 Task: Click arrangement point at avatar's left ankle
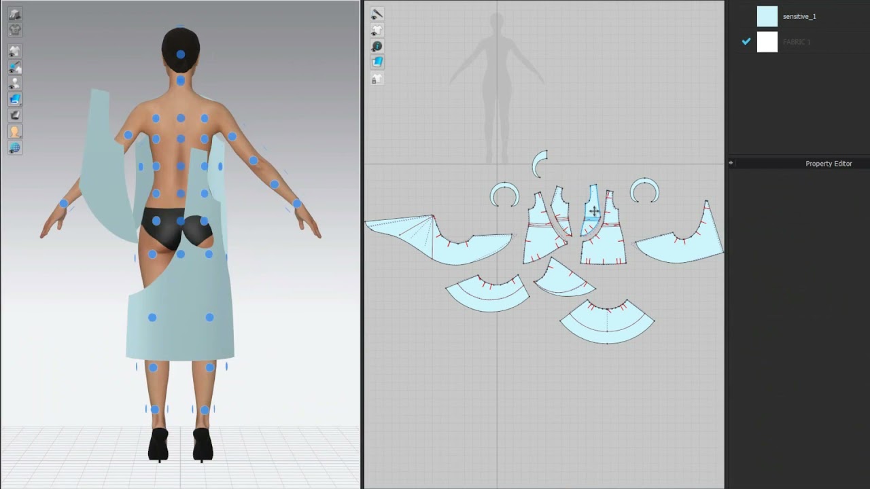[154, 410]
